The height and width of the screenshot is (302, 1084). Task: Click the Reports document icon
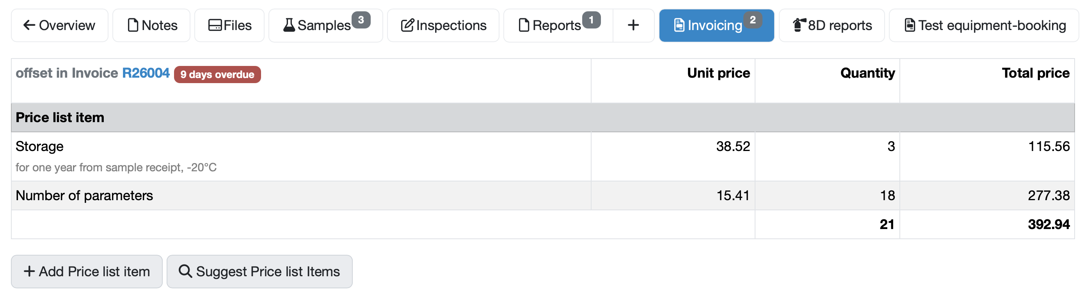[x=524, y=25]
